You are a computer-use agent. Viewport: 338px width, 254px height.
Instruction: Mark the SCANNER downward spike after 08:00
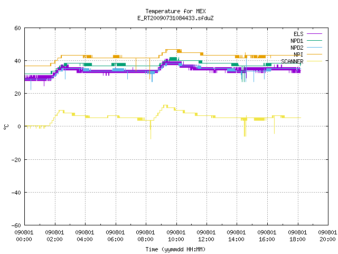(151, 130)
